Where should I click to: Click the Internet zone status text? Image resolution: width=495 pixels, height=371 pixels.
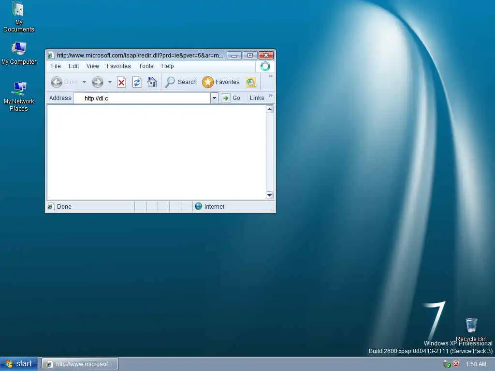214,207
